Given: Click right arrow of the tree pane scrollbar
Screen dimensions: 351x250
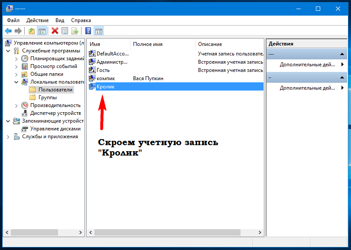Looking at the screenshot, I should [80, 232].
